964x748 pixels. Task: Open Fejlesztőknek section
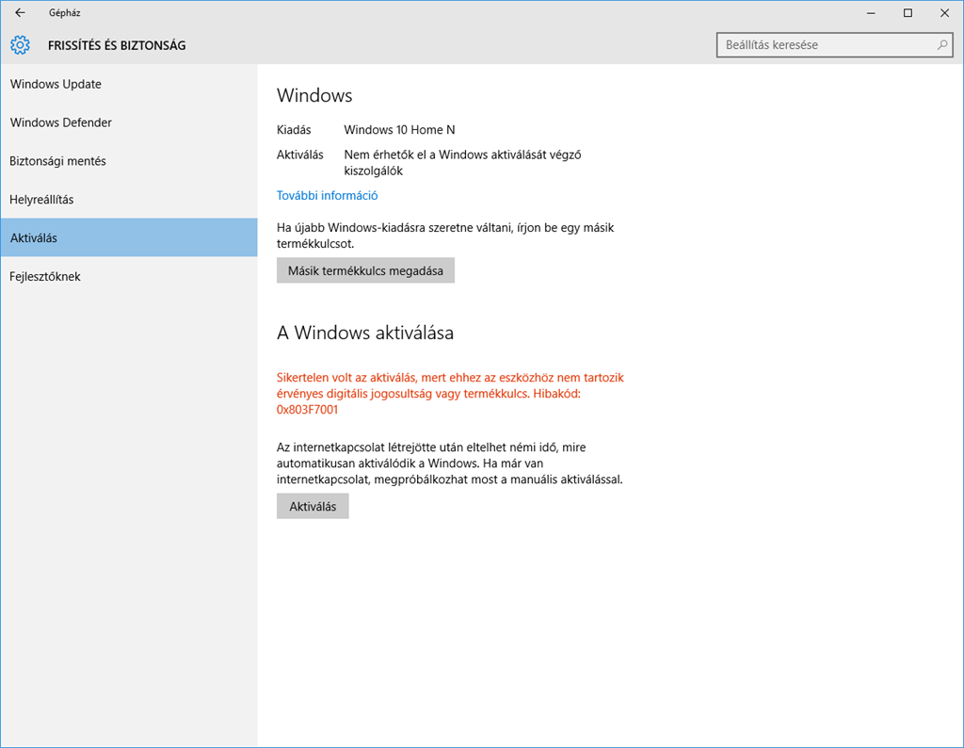point(129,276)
